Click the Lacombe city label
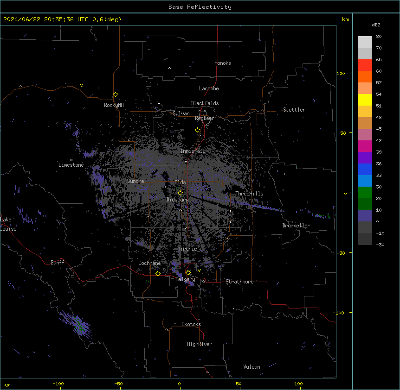This screenshot has width=400, height=390. point(209,88)
